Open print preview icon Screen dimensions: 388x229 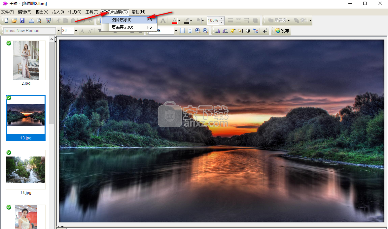(39, 20)
